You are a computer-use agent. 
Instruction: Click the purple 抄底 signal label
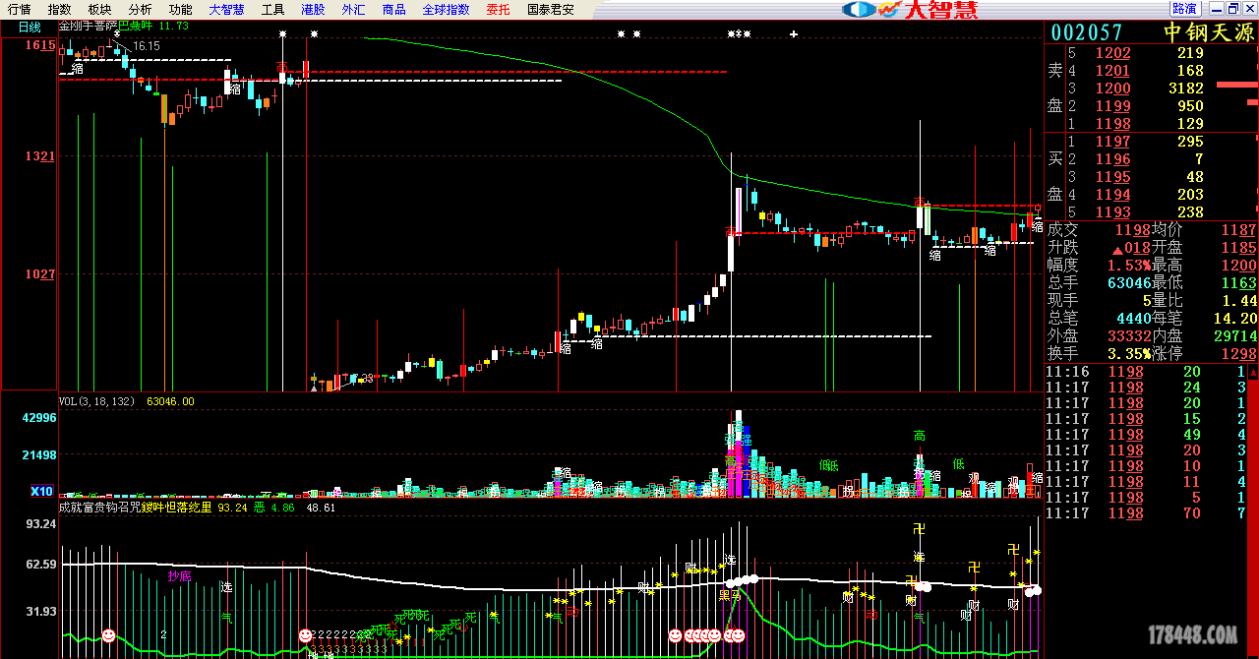pyautogui.click(x=180, y=576)
